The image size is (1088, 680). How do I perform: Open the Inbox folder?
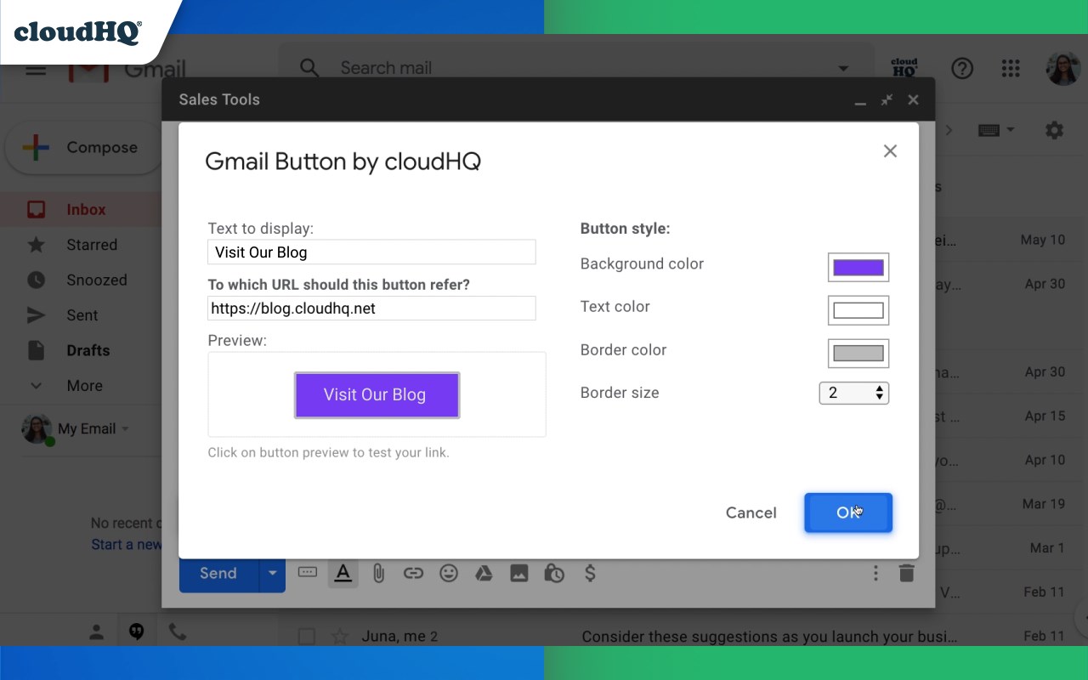click(x=86, y=209)
